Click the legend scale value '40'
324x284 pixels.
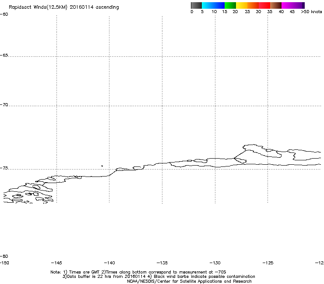click(x=281, y=12)
